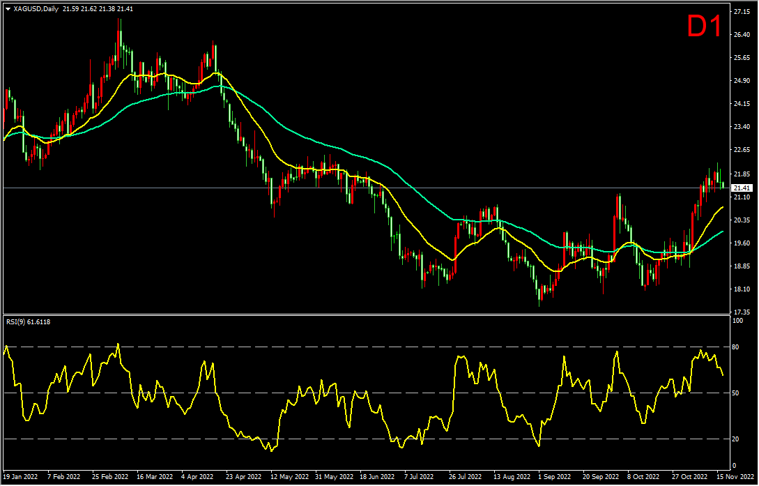Select the 31 May 2022 date label

pyautogui.click(x=333, y=477)
